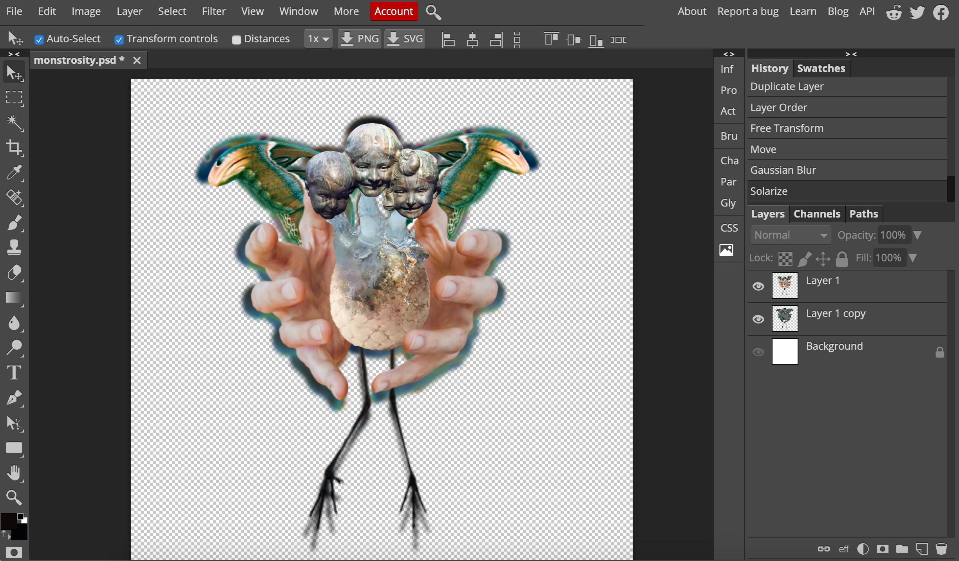The image size is (959, 561).
Task: Switch to the Channels tab
Action: pos(817,213)
